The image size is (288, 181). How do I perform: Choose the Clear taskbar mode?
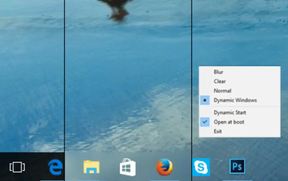point(220,81)
